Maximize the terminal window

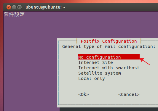click(19, 7)
